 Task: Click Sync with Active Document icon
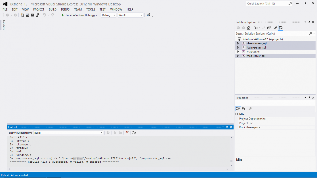(264, 28)
